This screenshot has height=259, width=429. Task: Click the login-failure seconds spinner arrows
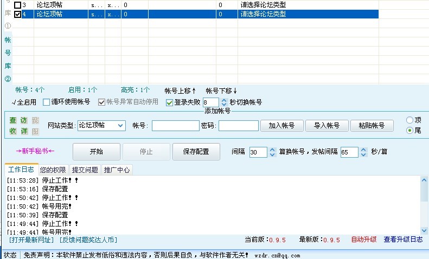pyautogui.click(x=223, y=102)
